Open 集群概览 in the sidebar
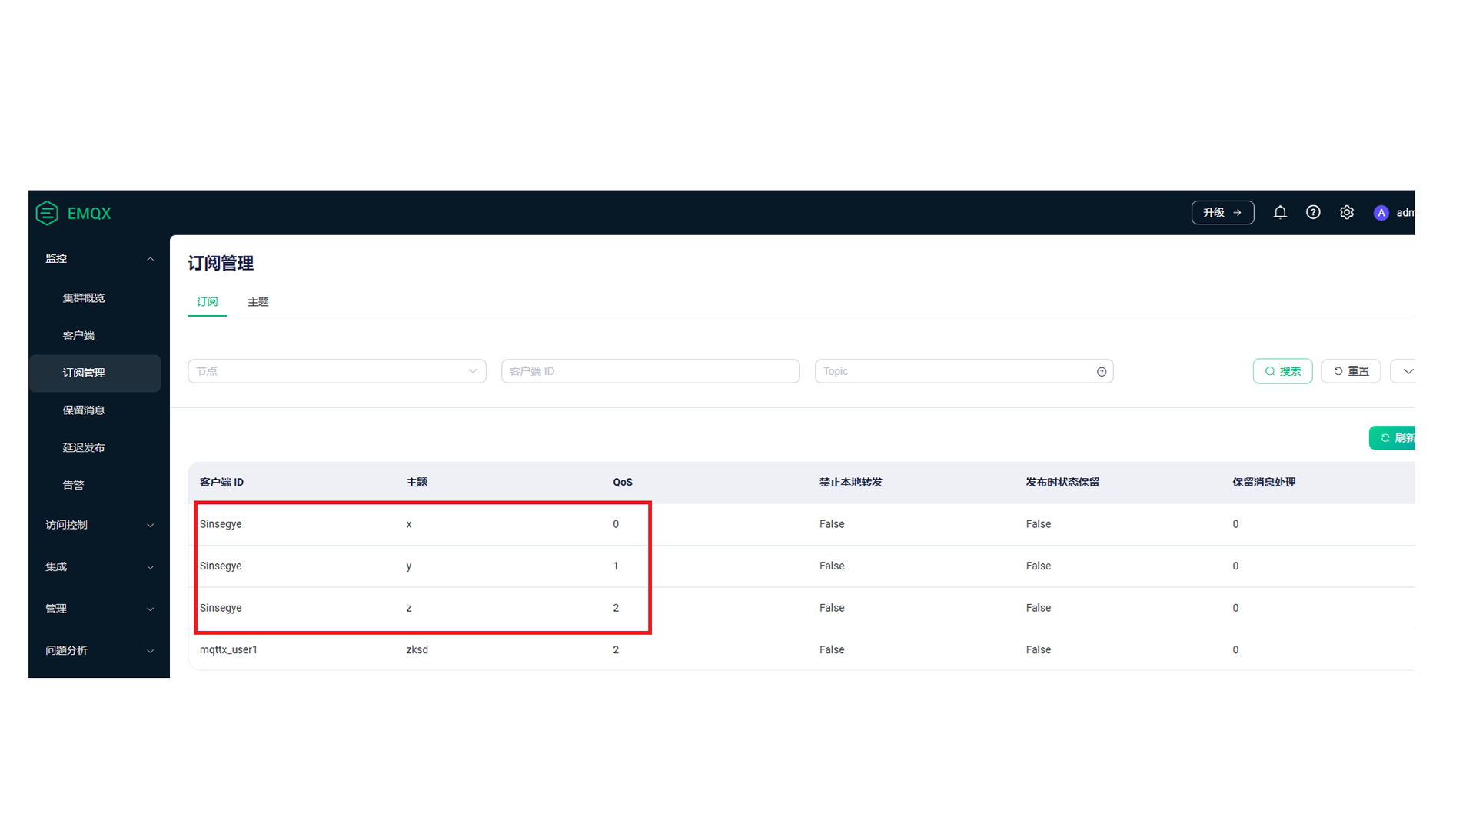This screenshot has height=830, width=1476. pos(84,298)
